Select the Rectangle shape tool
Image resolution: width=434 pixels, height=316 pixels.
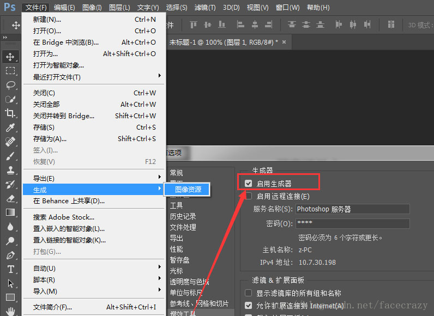point(10,297)
